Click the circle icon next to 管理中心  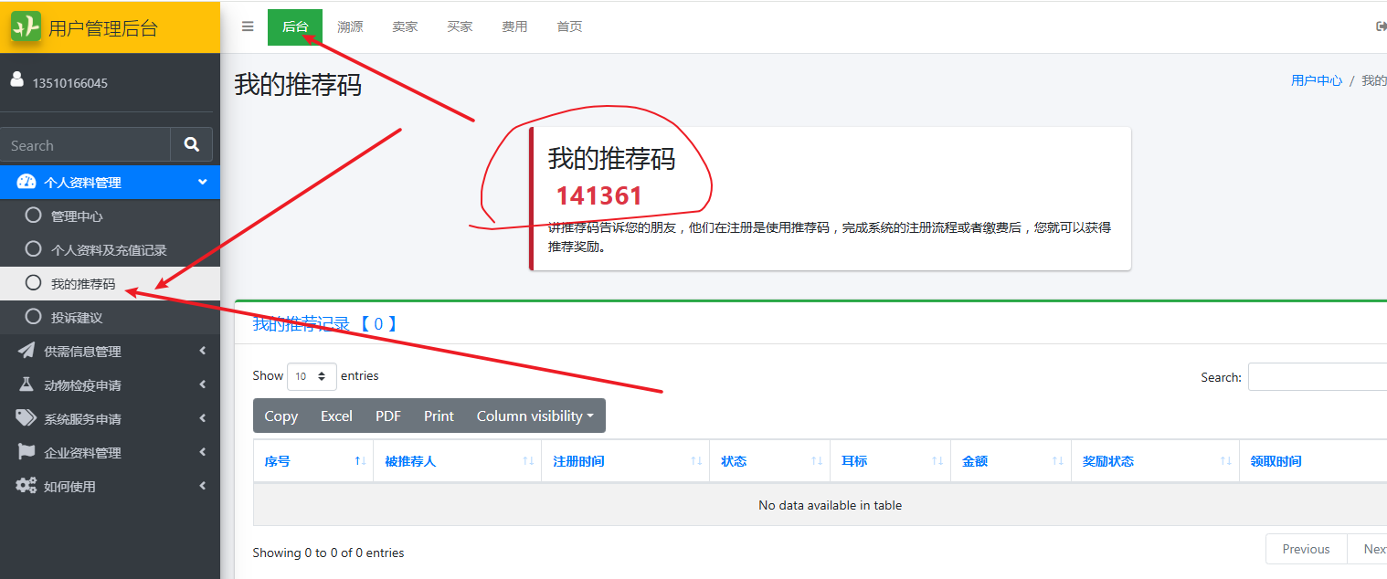coord(34,216)
